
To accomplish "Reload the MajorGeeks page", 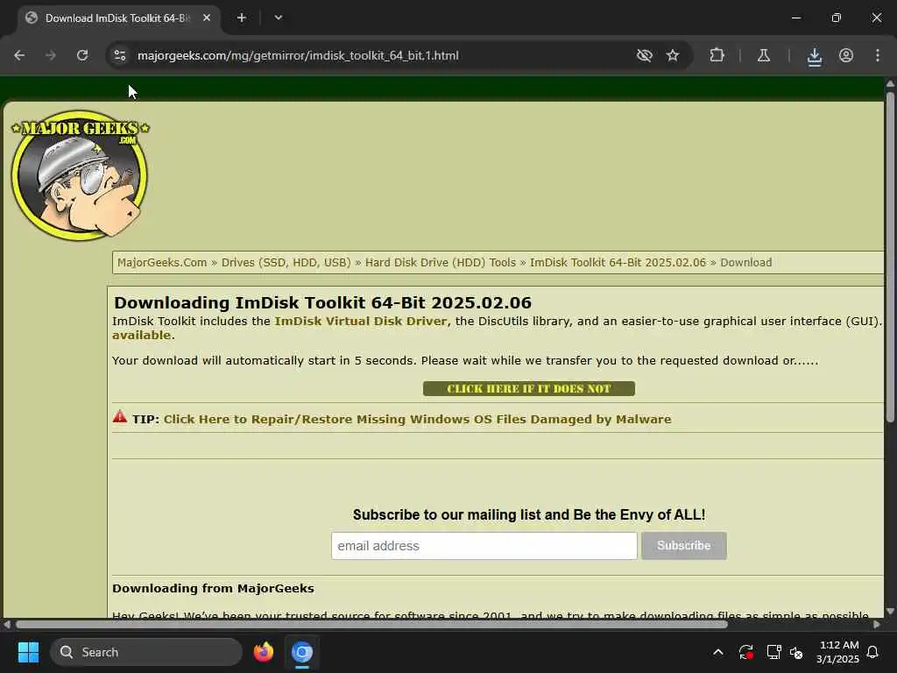I will [82, 55].
